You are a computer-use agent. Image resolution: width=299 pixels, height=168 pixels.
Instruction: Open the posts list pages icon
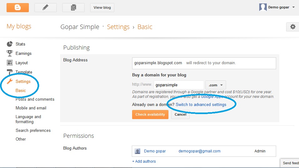coord(73,7)
